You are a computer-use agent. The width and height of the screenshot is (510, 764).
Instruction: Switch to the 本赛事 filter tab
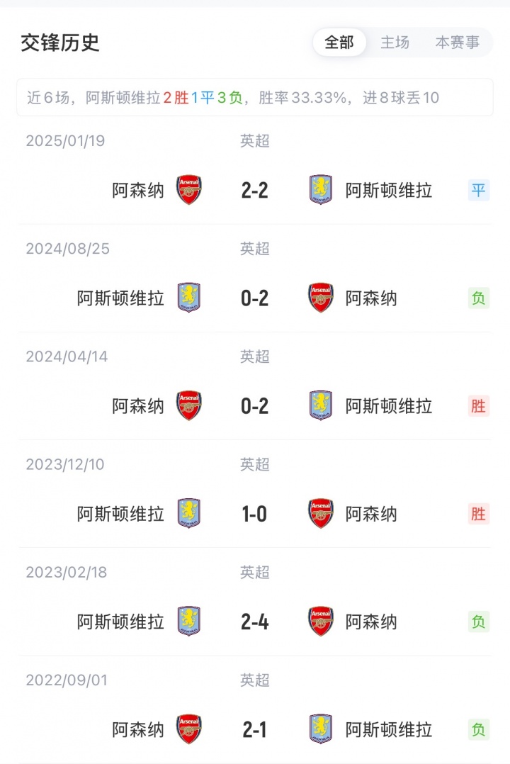457,43
